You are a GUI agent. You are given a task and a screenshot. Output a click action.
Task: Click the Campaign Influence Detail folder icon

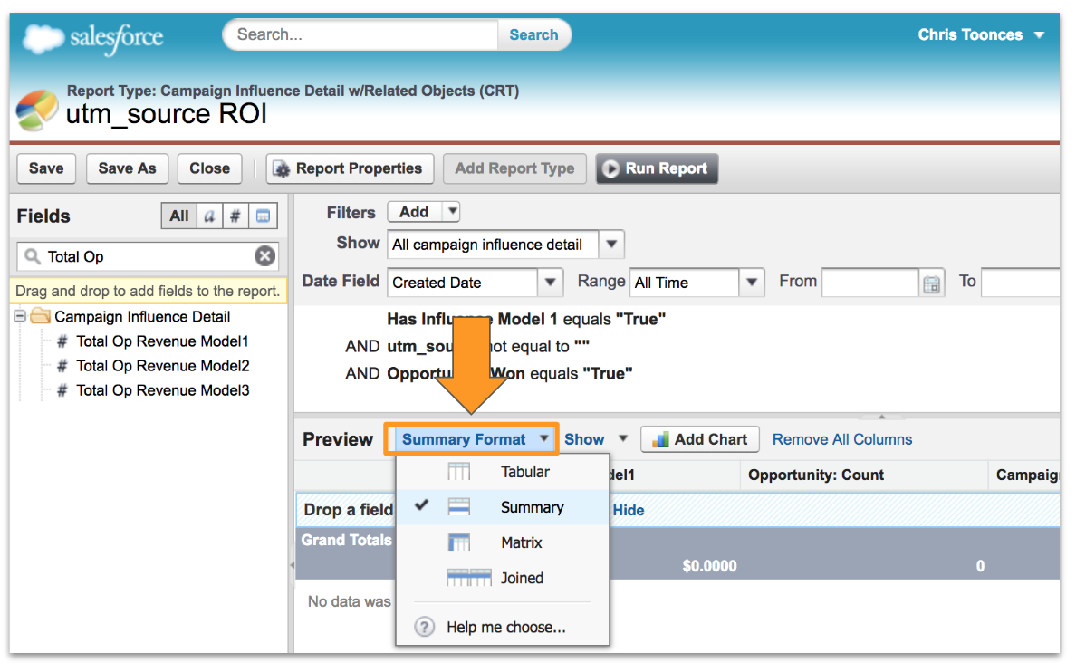point(41,316)
